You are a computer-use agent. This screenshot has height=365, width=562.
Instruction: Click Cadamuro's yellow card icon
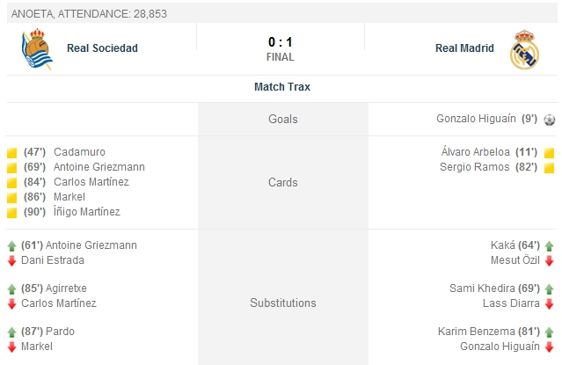coord(11,152)
